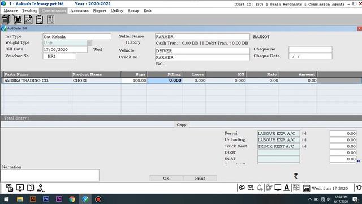Open the calculator icon beside date
Screen dimensions: 362x204
coord(307,188)
